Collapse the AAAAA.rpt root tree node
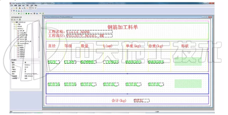 pyautogui.click(x=12, y=22)
